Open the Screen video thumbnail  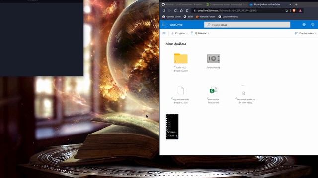click(x=172, y=127)
